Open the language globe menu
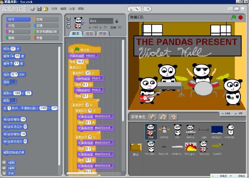 coord(32,9)
